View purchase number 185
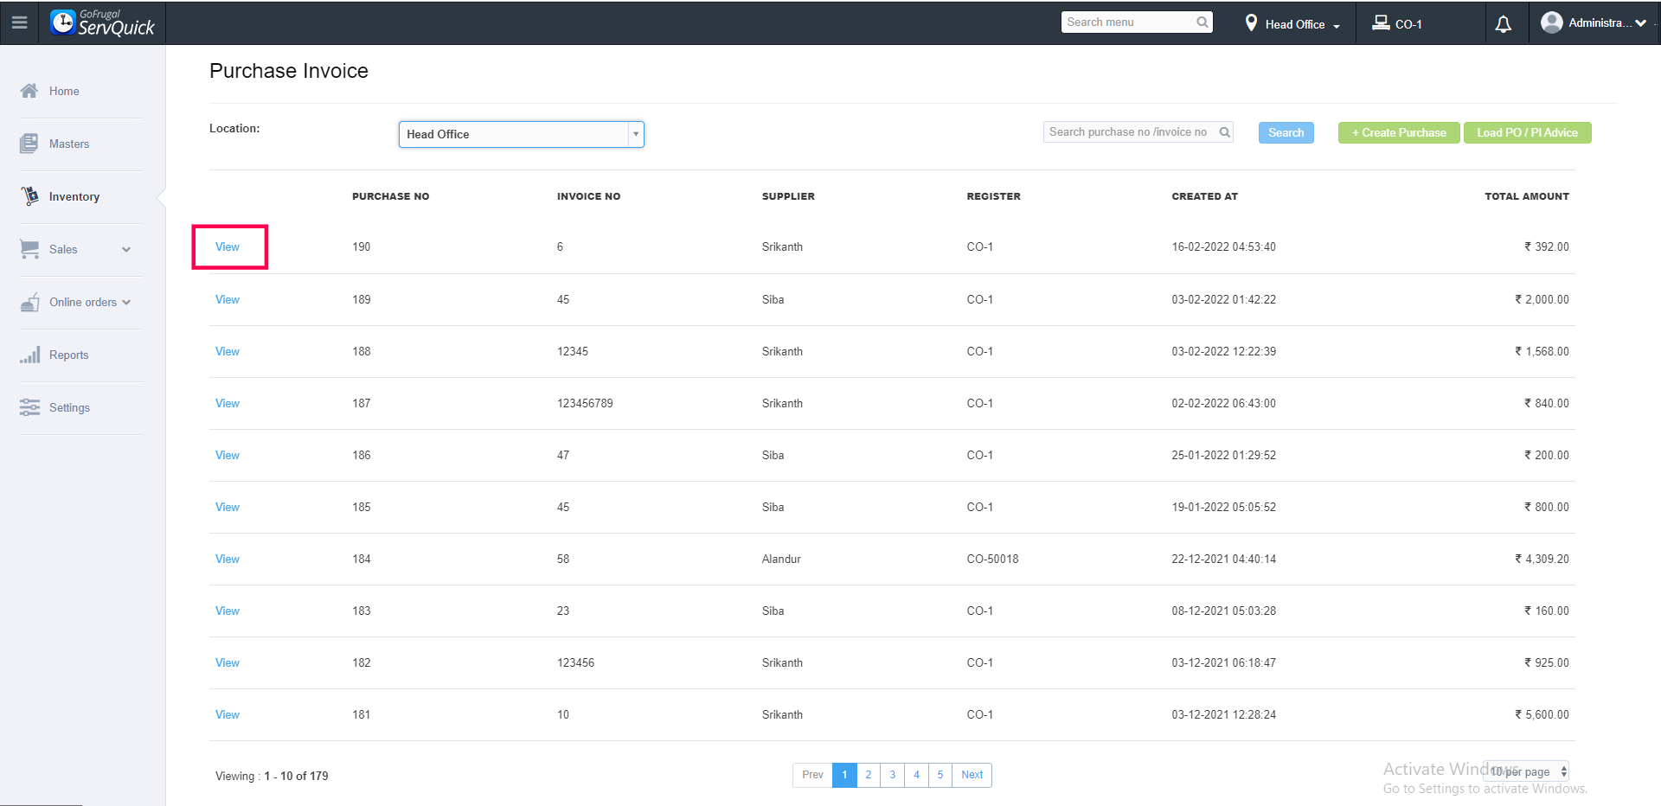1661x806 pixels. (x=228, y=507)
